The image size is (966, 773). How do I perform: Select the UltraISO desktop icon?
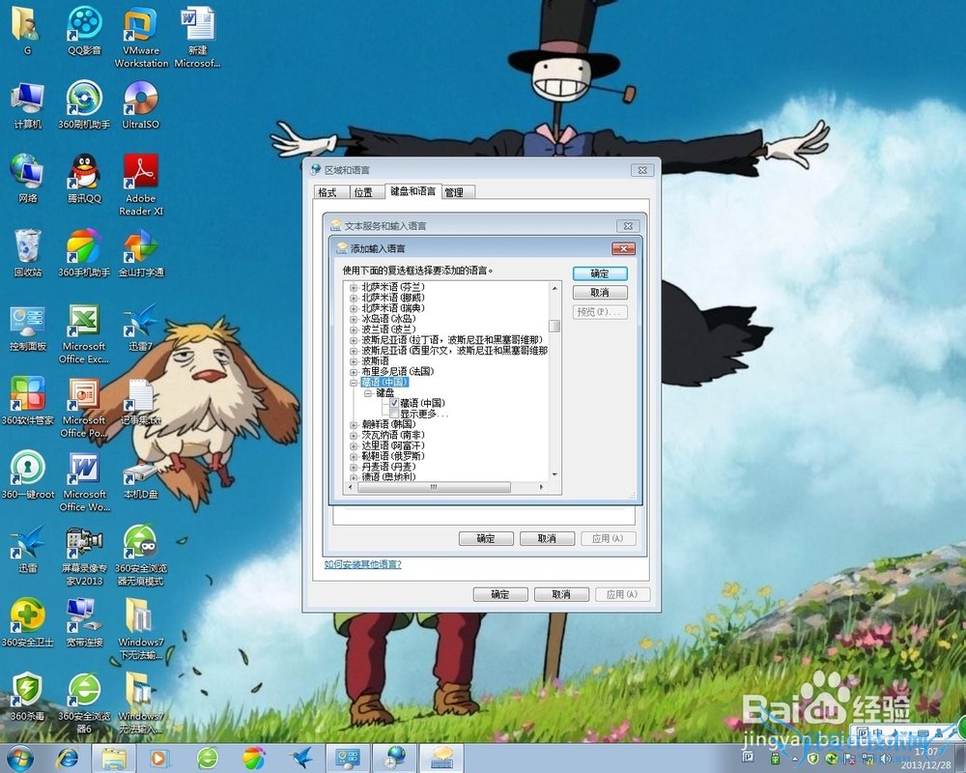point(140,103)
